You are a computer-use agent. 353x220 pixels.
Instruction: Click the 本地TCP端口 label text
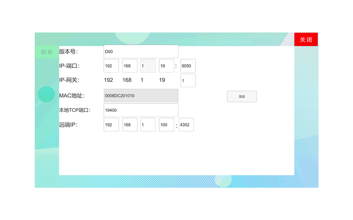point(74,110)
